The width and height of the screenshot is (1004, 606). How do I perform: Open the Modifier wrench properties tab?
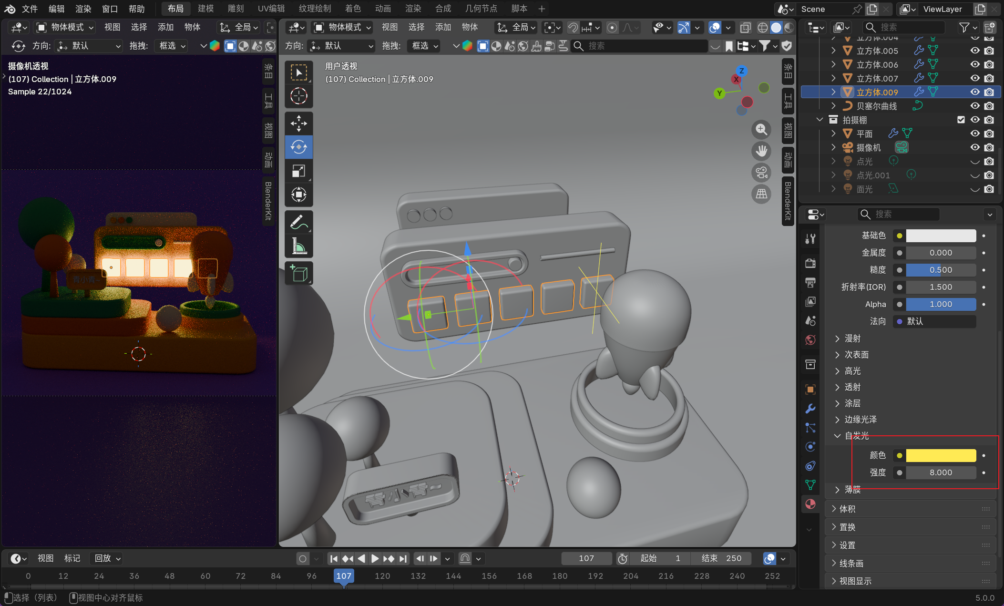(810, 409)
